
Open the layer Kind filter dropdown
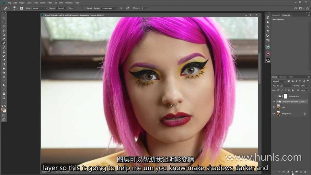pos(279,81)
